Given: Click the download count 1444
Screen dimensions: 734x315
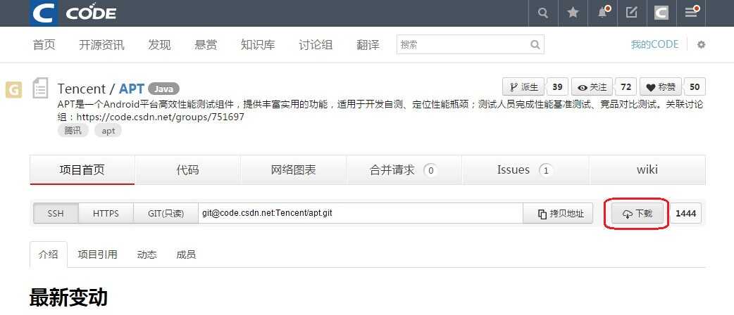Looking at the screenshot, I should pos(686,214).
